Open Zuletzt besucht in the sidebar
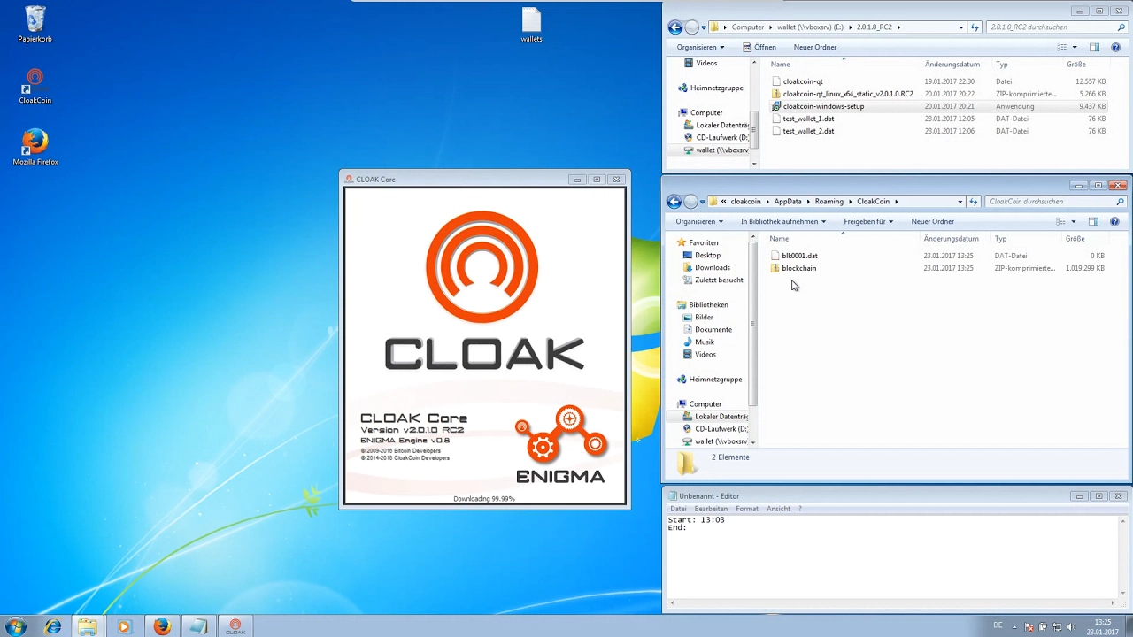Screen dimensions: 1133x637 tap(719, 280)
